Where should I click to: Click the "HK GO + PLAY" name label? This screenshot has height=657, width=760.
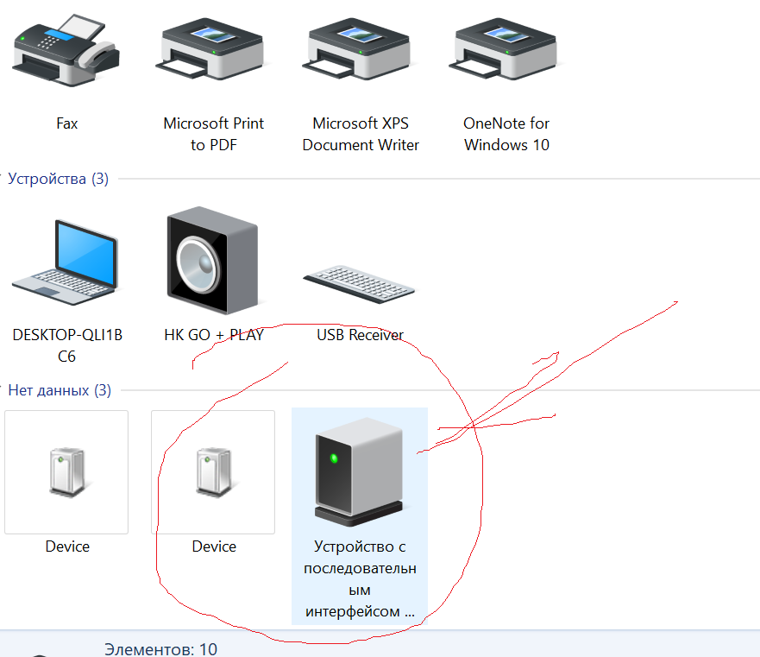[x=213, y=335]
